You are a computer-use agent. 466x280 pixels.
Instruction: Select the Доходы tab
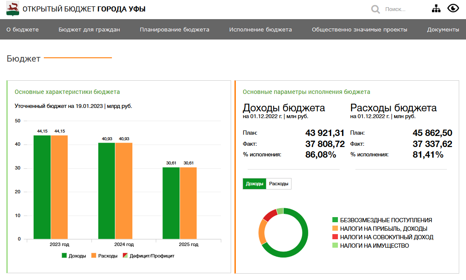point(254,184)
